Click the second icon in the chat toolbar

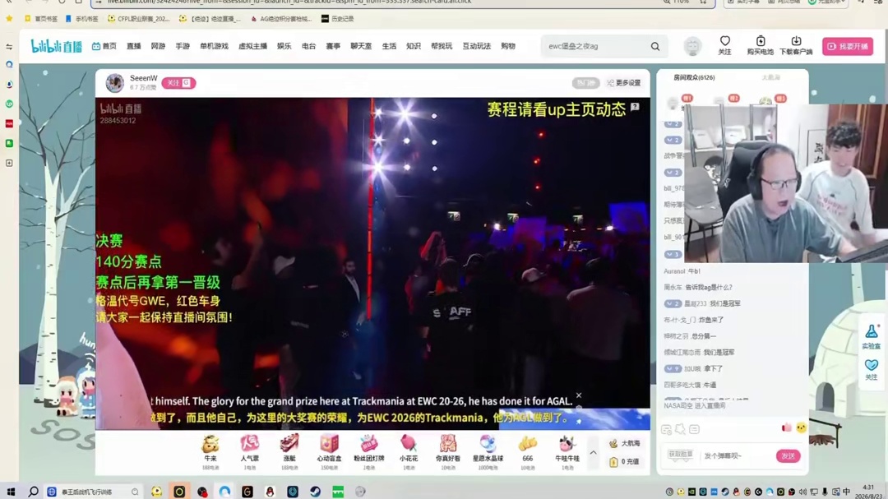680,429
